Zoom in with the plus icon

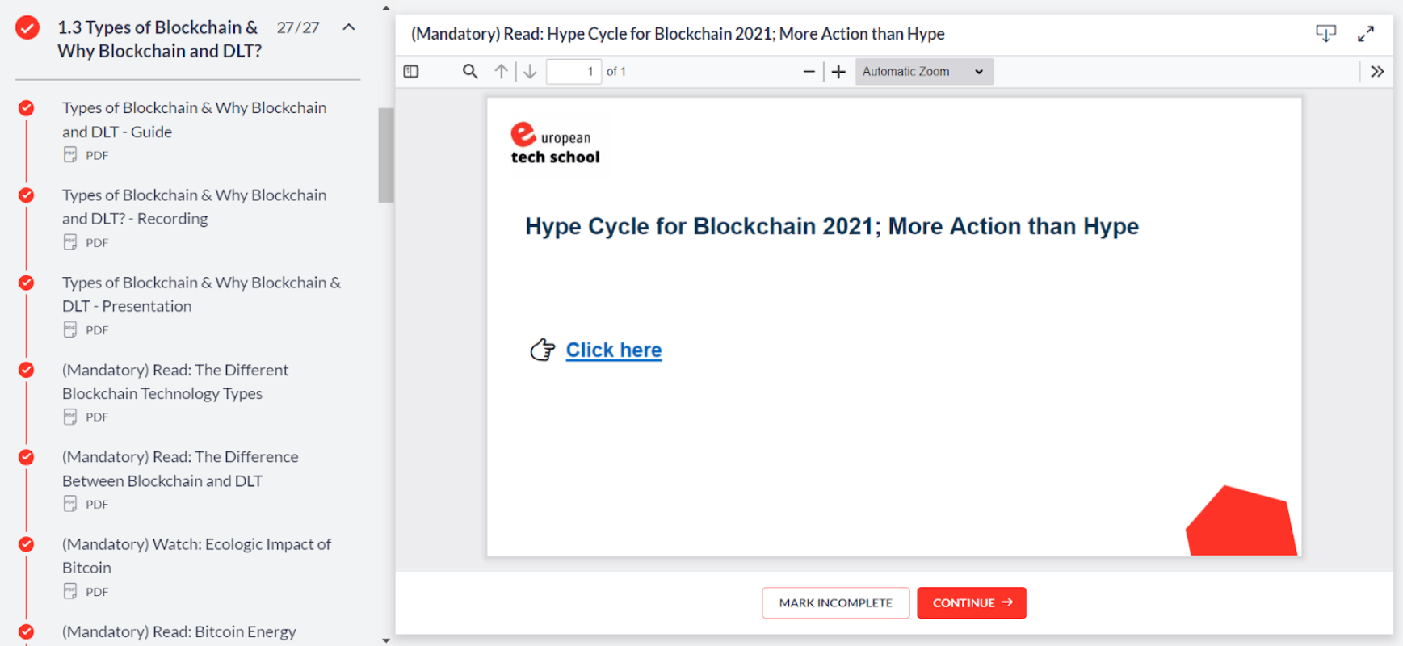838,72
